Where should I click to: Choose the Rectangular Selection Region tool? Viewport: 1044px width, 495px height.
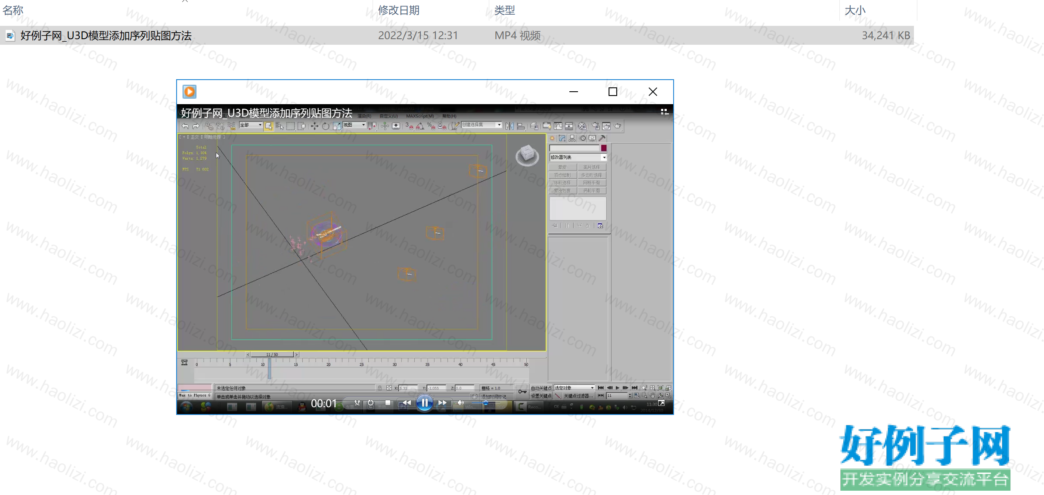pos(291,126)
